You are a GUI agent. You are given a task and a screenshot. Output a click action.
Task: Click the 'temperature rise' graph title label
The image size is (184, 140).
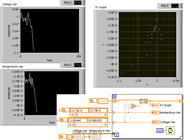coord(13,66)
